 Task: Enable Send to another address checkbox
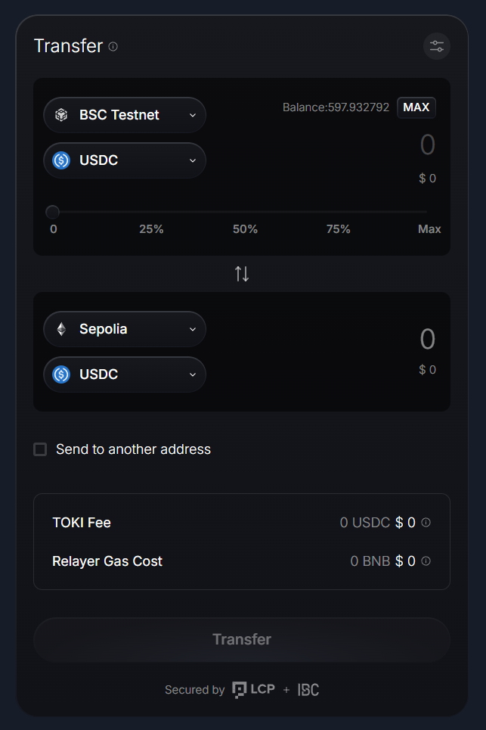[x=40, y=449]
